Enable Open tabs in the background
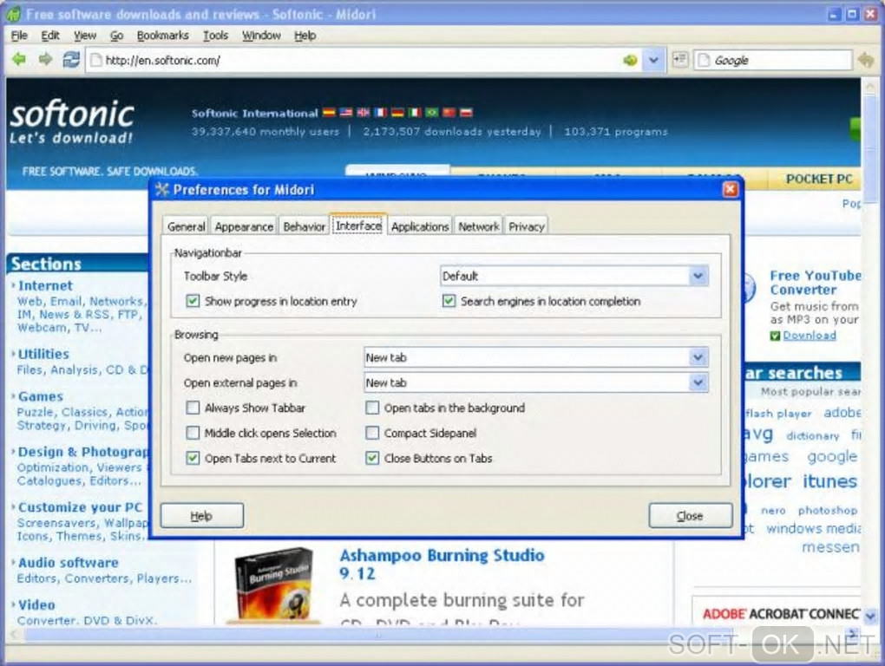 372,408
